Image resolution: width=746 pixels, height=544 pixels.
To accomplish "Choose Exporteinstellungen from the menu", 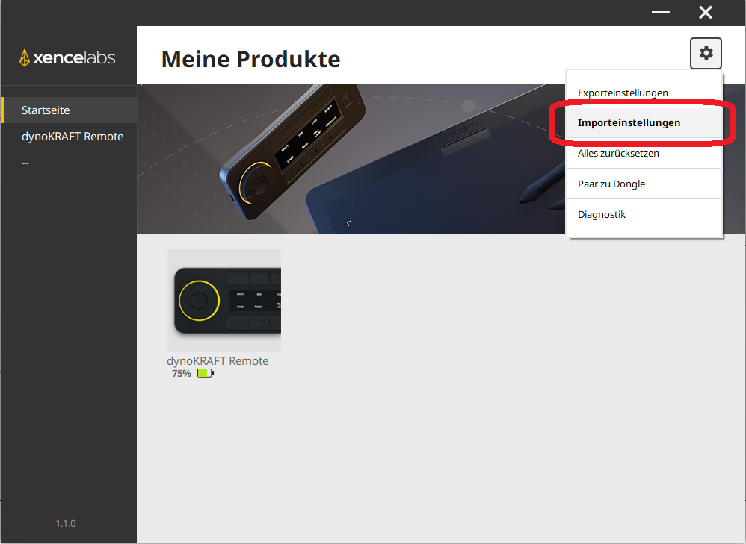I will tap(644, 93).
